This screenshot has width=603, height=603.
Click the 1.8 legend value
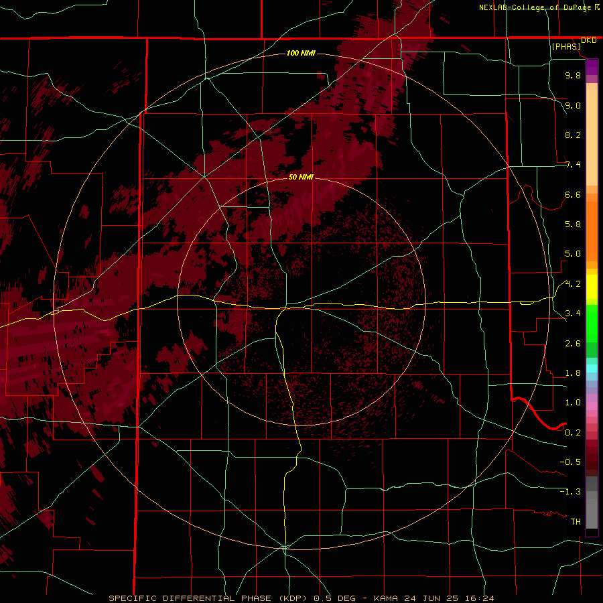pos(573,373)
